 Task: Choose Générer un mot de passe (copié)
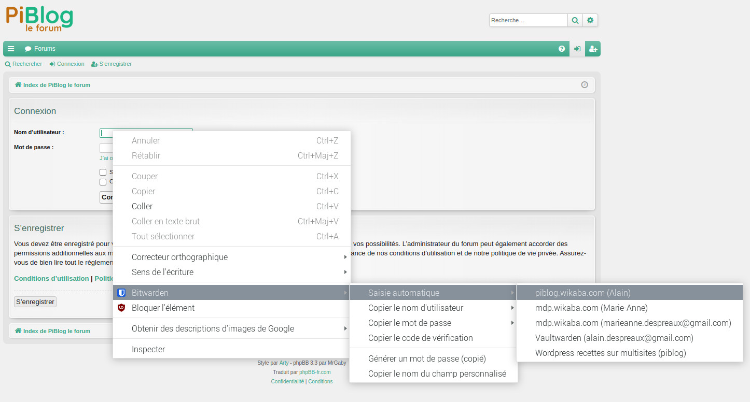[x=427, y=358]
